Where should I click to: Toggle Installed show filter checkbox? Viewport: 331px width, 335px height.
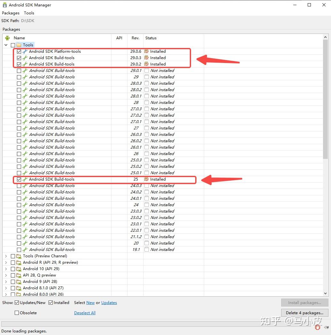[x=50, y=303]
